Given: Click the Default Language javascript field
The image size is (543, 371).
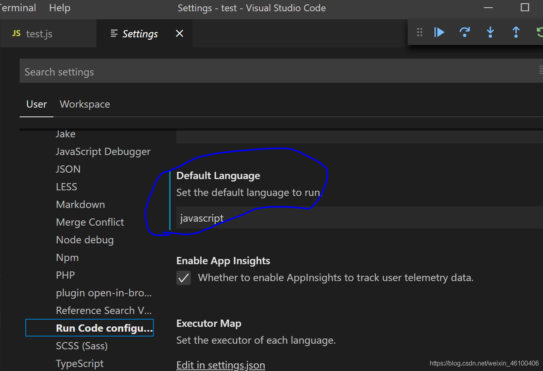Looking at the screenshot, I should click(359, 218).
